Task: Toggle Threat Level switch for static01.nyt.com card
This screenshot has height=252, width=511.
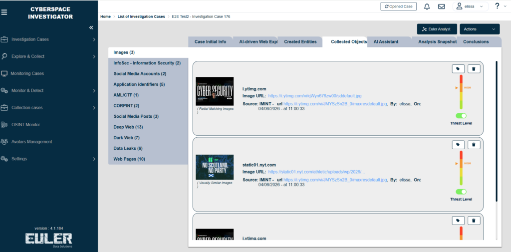Action: tap(461, 192)
